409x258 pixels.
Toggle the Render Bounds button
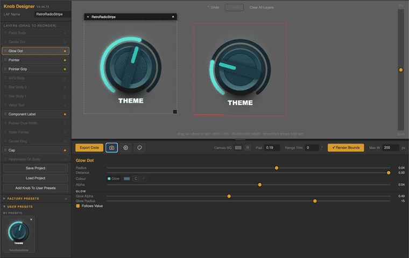coord(346,148)
